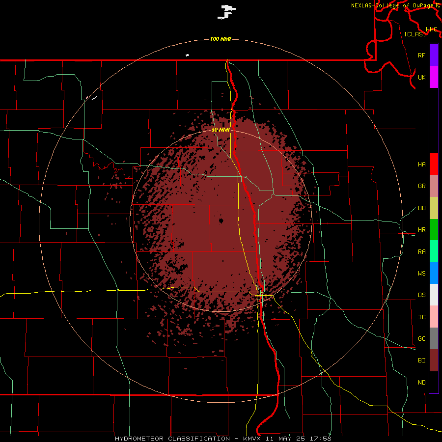Click the '100 NMI' range ring label
Screen dimensions: 442x442
click(x=221, y=39)
